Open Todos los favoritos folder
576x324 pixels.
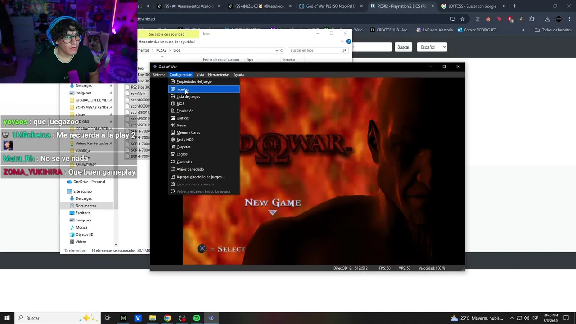[553, 30]
